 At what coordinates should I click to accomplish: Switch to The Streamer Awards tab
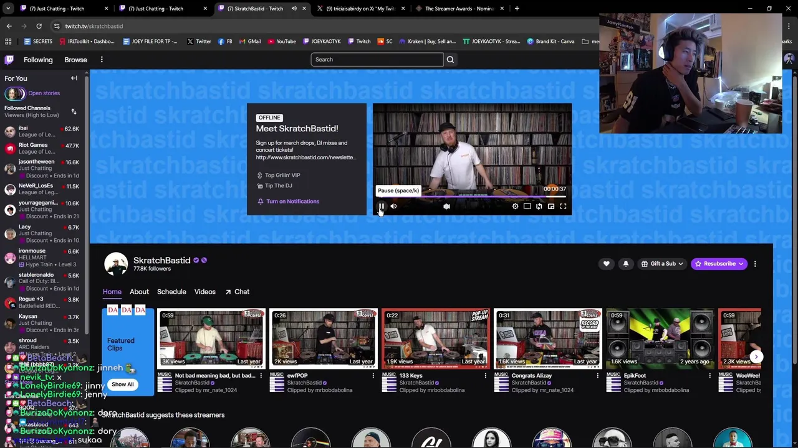(459, 9)
